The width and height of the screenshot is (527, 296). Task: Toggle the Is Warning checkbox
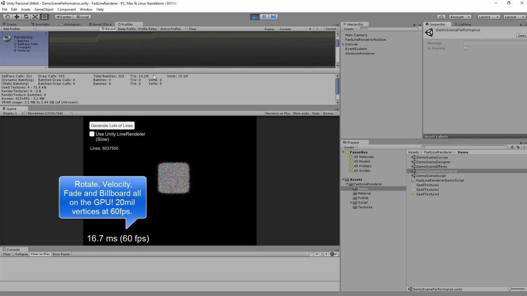[466, 48]
